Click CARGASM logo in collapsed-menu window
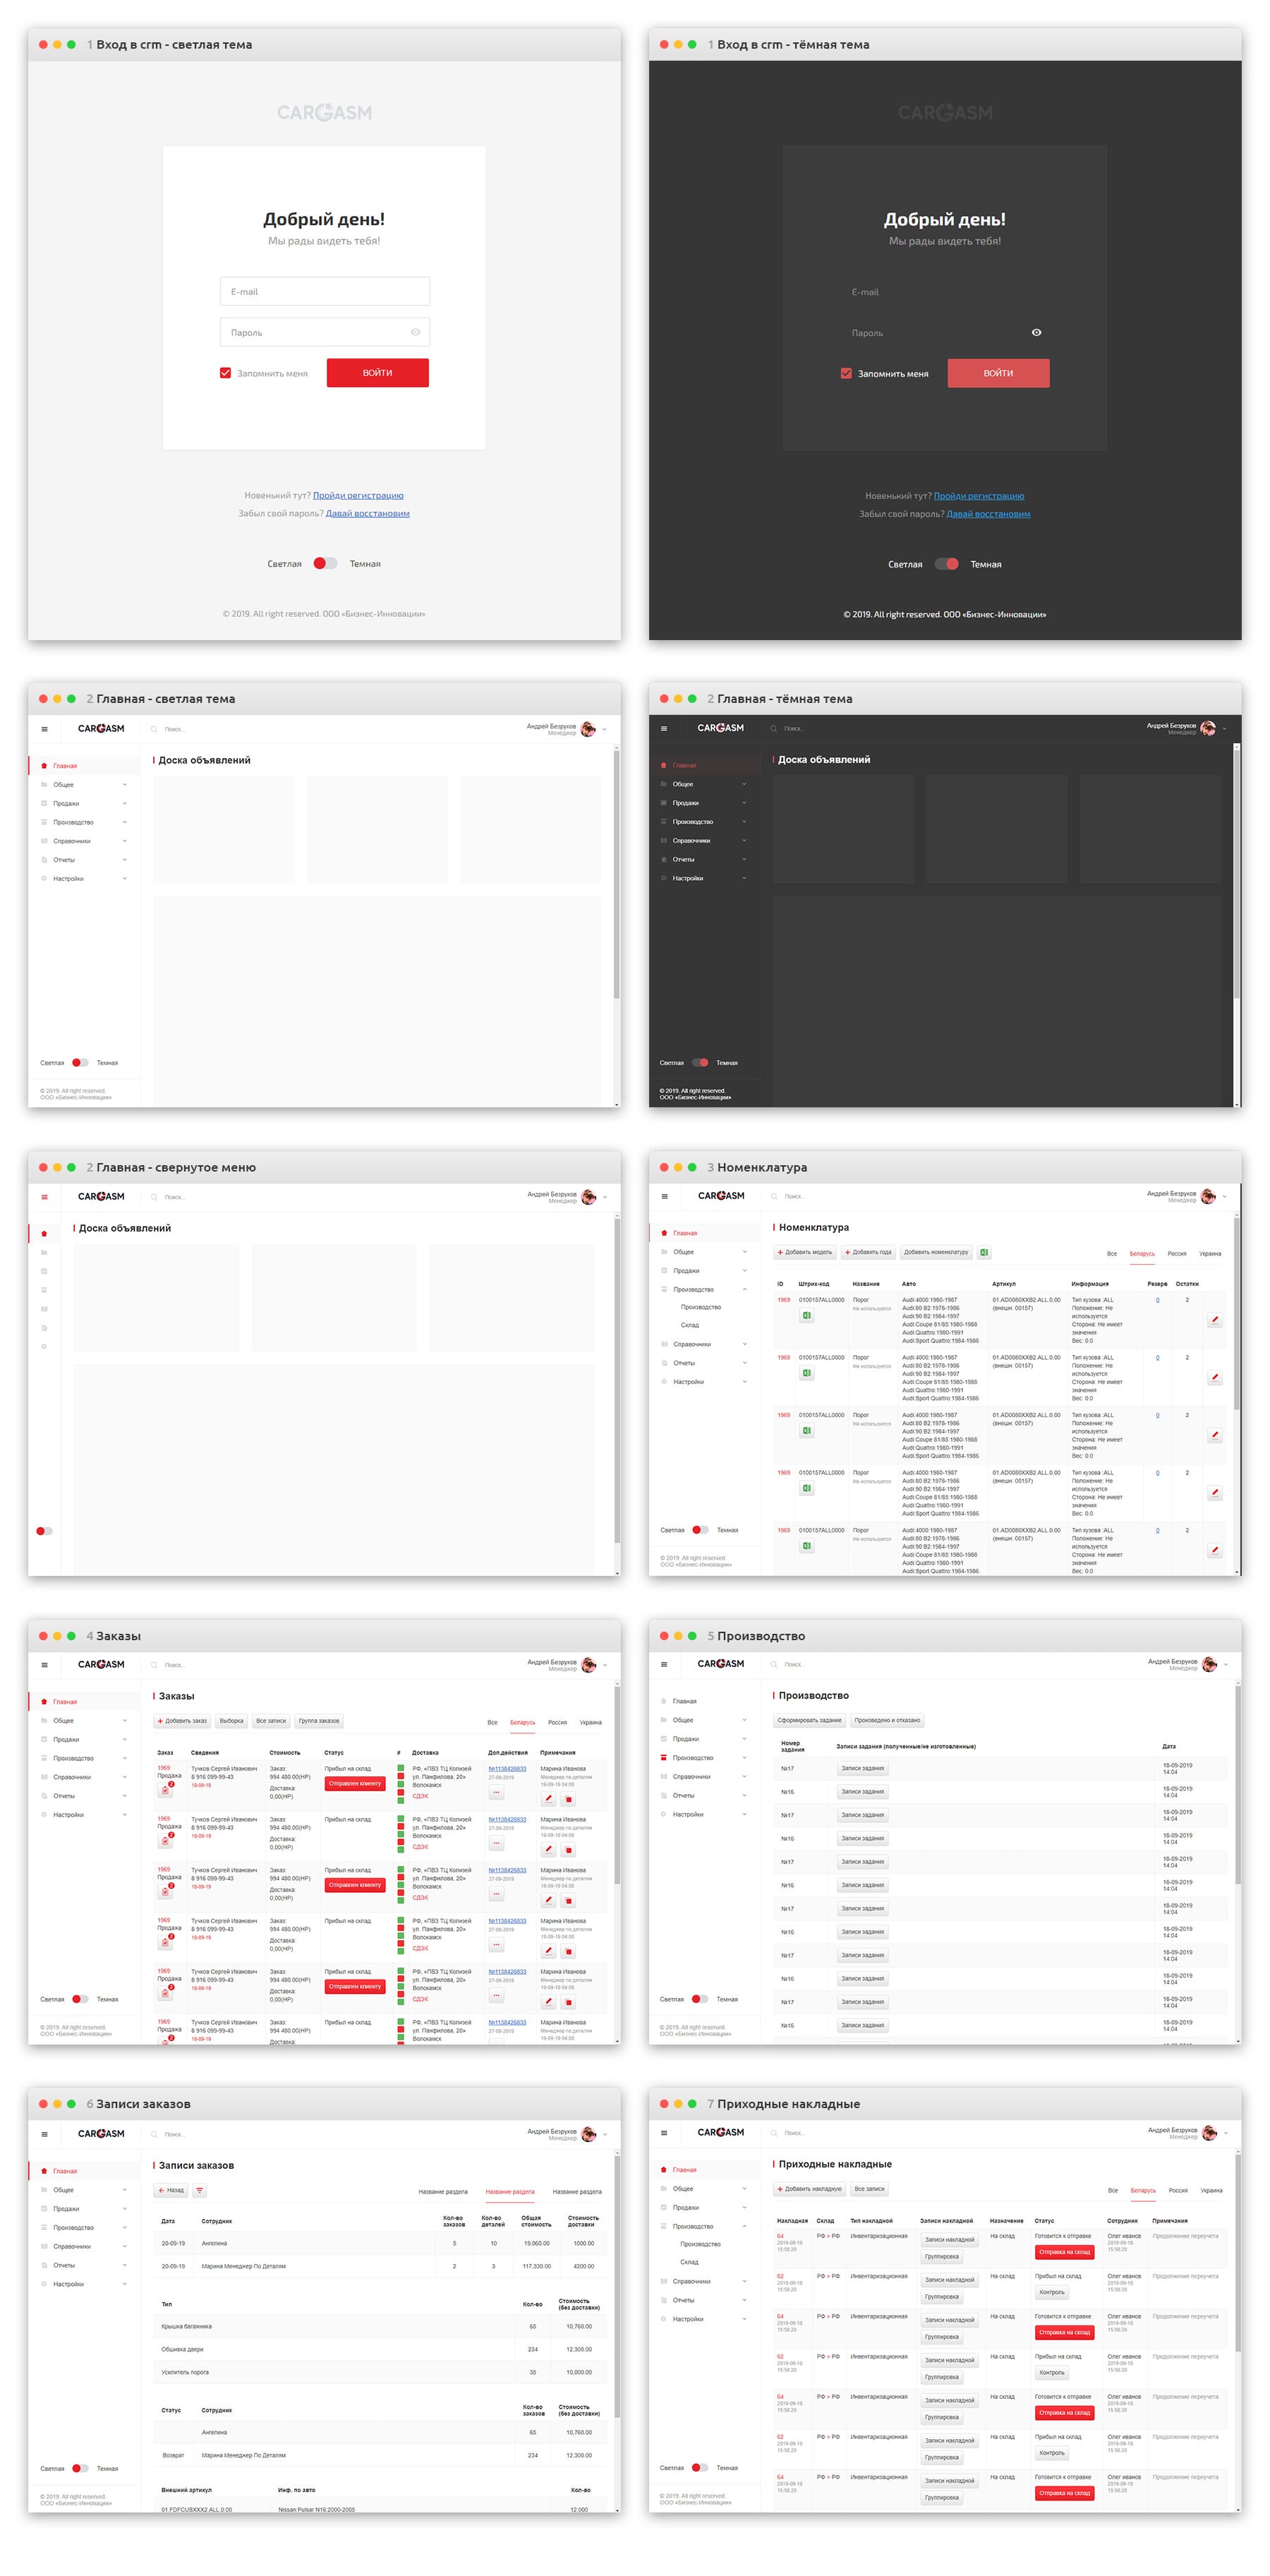This screenshot has height=2576, width=1270. pos(101,1196)
